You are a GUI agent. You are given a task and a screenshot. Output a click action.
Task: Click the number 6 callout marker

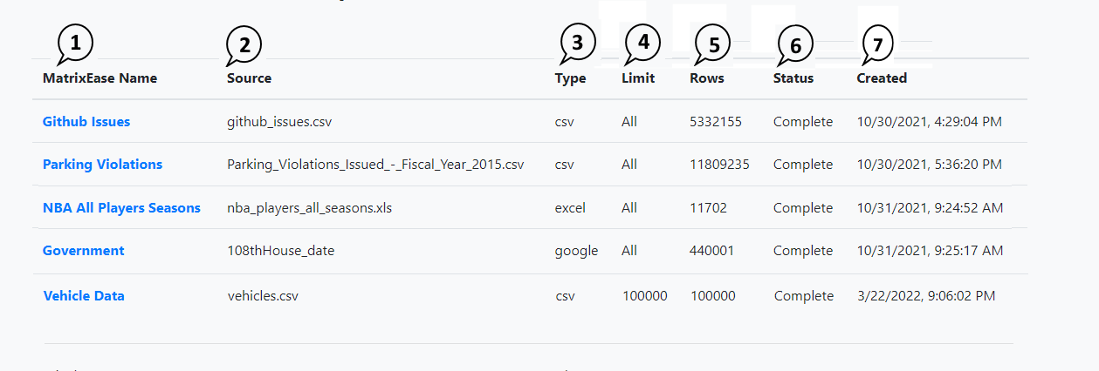(x=795, y=45)
